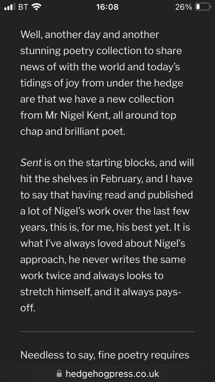The width and height of the screenshot is (215, 382).
Task: Tap the BT carrier label
Action: point(23,7)
